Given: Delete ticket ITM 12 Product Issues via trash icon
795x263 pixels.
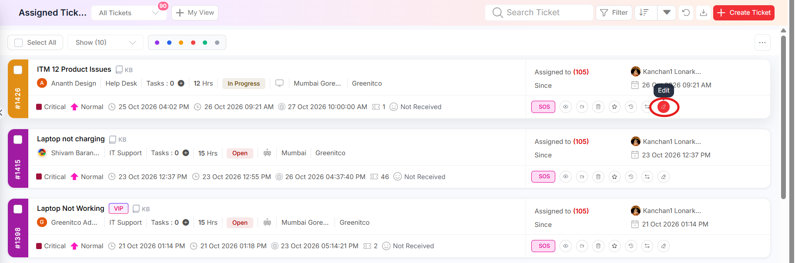Looking at the screenshot, I should click(x=598, y=107).
